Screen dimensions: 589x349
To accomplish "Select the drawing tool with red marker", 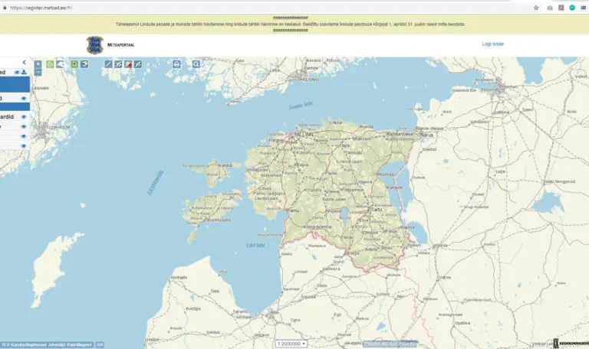I will click(128, 64).
